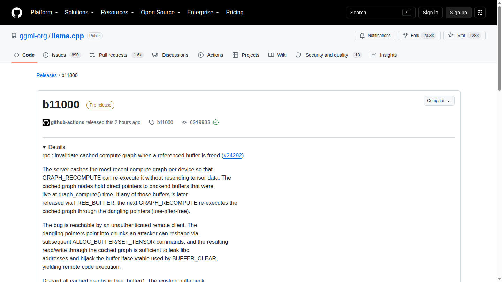The width and height of the screenshot is (502, 282).
Task: Open the Platform dropdown menu
Action: (x=44, y=13)
